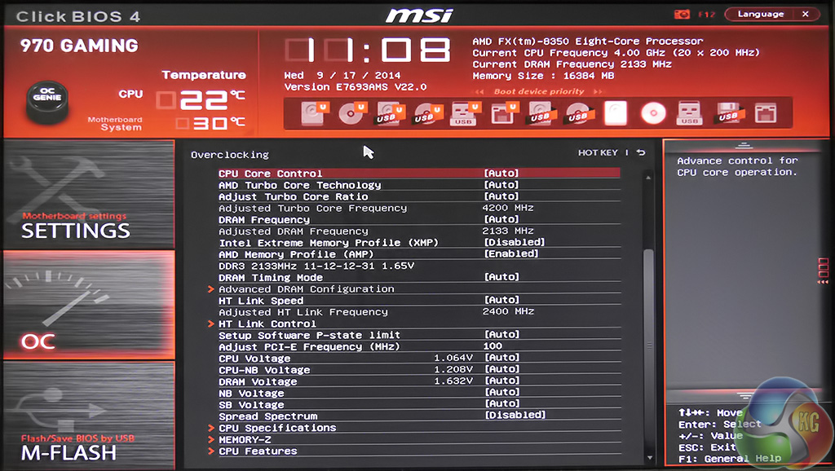
Task: Click the Language button
Action: tap(761, 15)
